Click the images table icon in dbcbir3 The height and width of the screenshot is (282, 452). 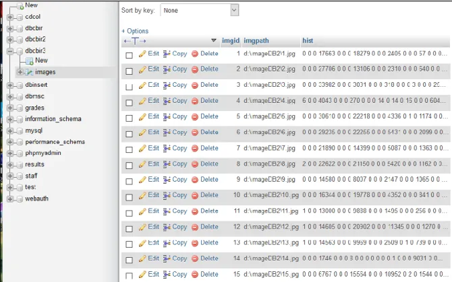pos(29,72)
